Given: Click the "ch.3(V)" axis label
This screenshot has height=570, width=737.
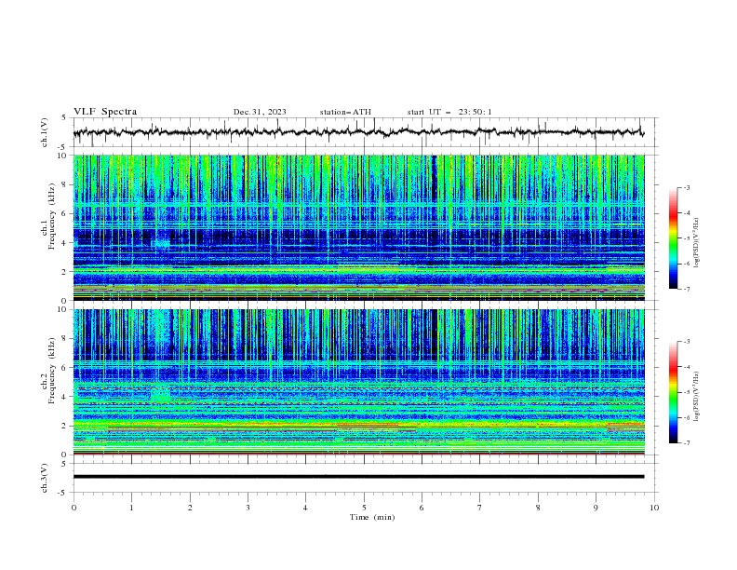Looking at the screenshot, I should [x=45, y=478].
